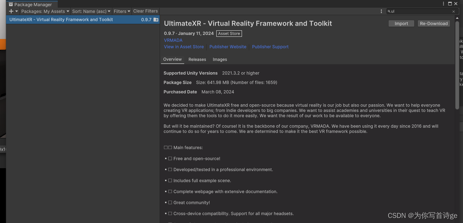
Task: Open Publisher Website link
Action: [x=228, y=47]
